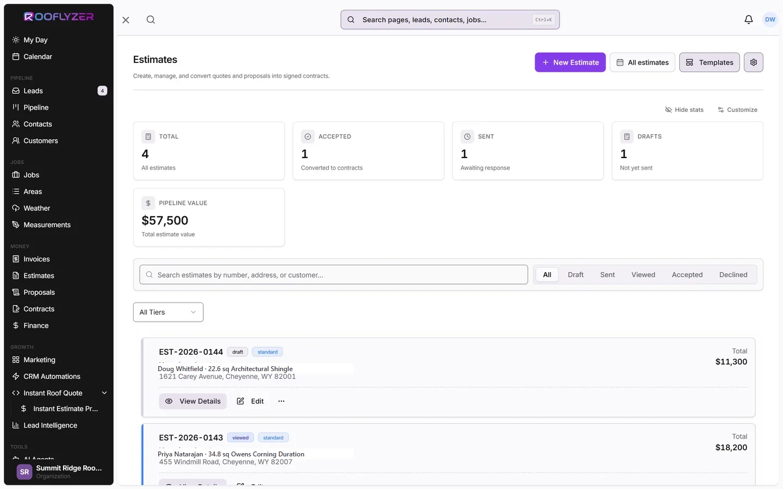This screenshot has height=489, width=783.
Task: Click standard badge on EST-2026-0143
Action: click(273, 438)
